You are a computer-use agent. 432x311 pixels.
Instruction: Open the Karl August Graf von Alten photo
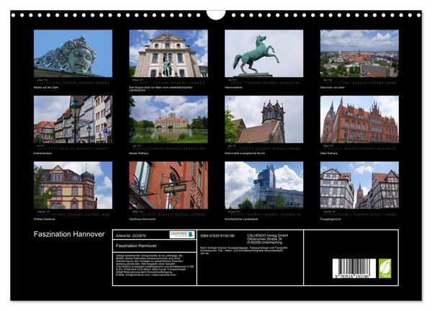point(168,53)
